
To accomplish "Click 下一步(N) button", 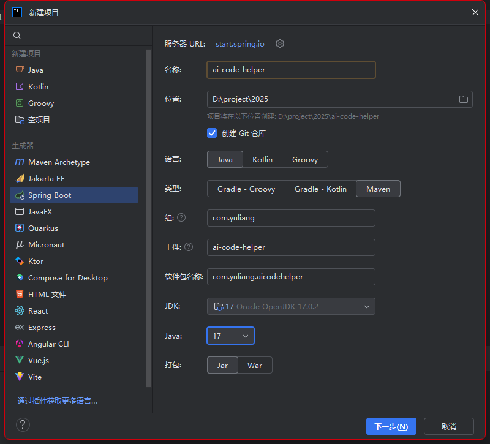I will pyautogui.click(x=391, y=426).
